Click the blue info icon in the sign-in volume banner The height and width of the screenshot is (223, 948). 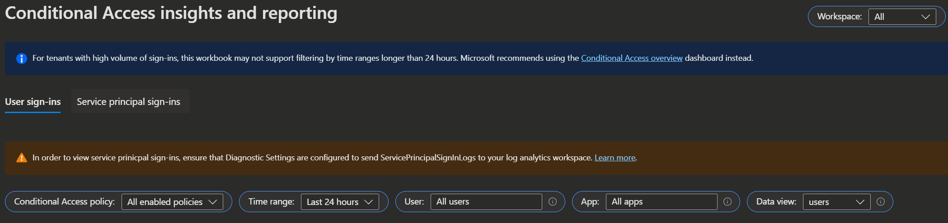click(x=21, y=59)
